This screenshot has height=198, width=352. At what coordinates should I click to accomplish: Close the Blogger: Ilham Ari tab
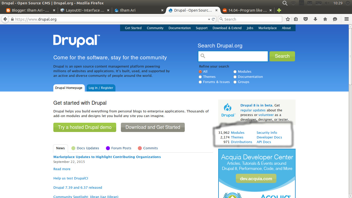(54, 10)
